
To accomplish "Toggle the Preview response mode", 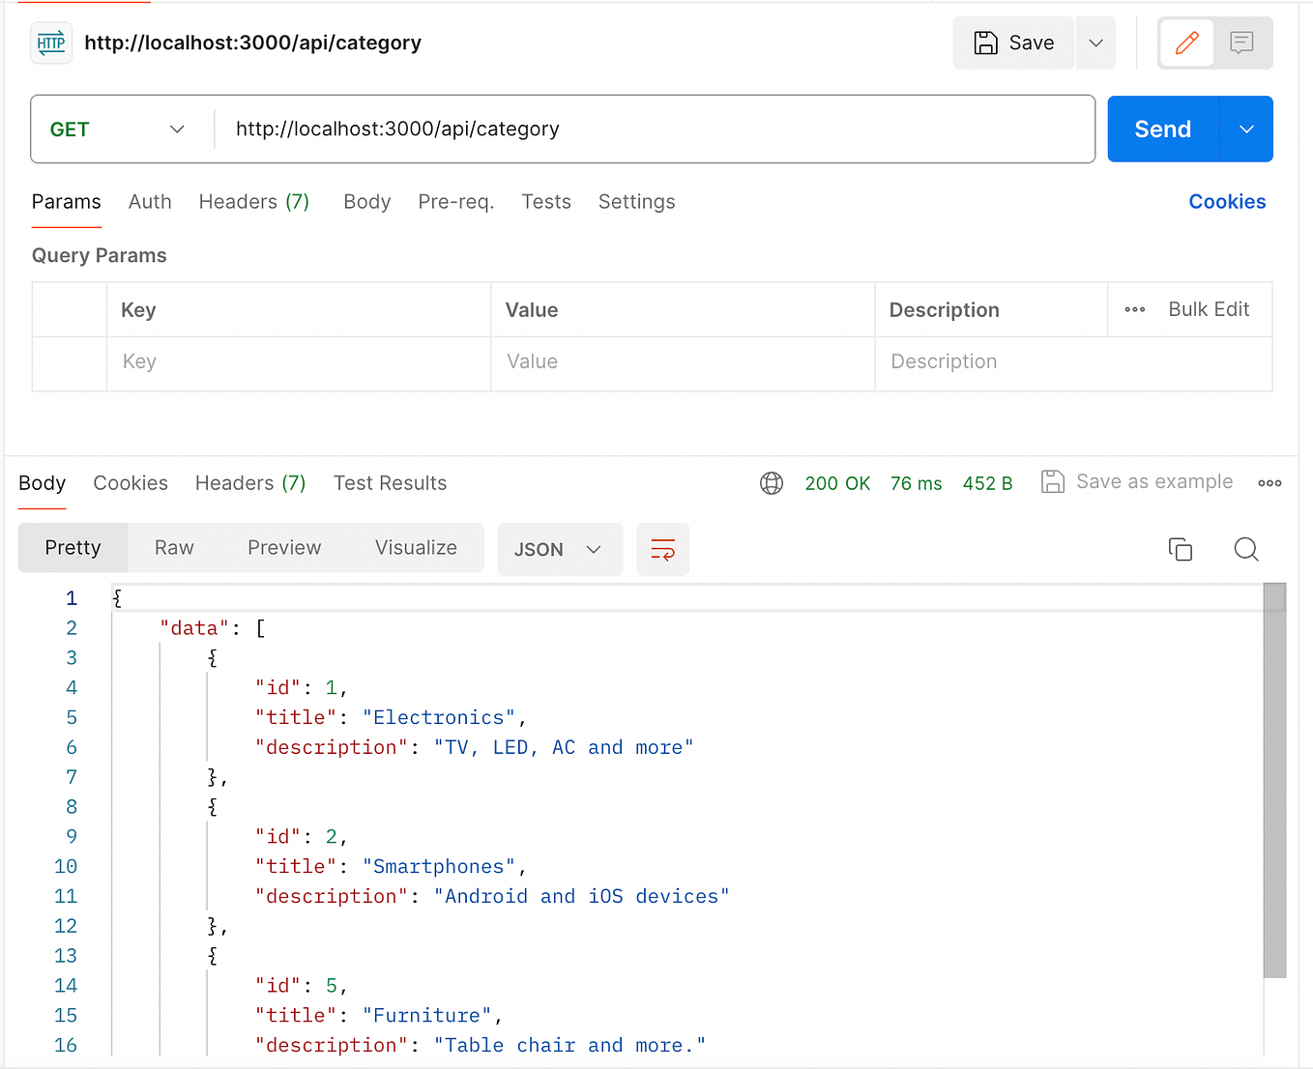I will [x=283, y=547].
